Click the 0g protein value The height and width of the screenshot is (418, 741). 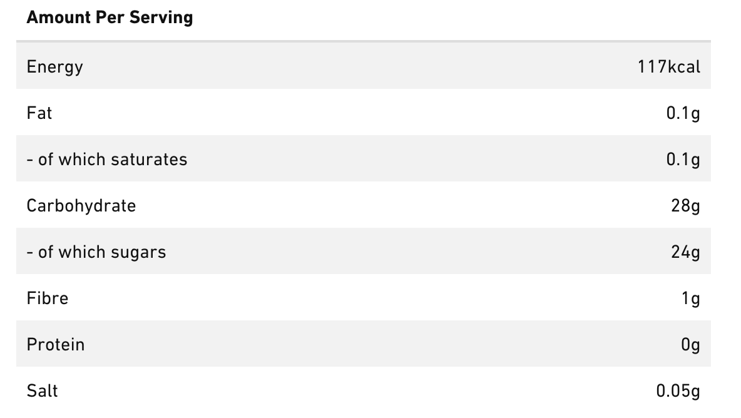[x=690, y=344]
